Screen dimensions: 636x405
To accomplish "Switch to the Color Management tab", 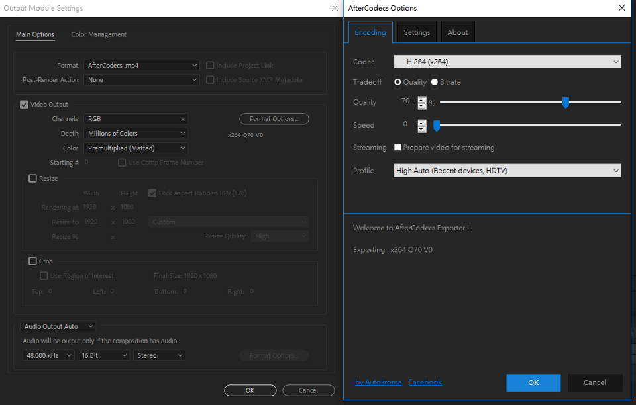I will coord(99,35).
